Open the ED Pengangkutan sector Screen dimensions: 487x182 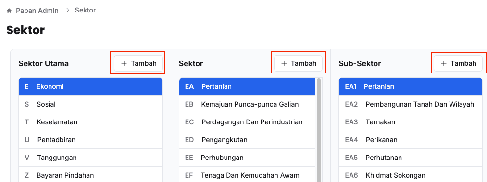[247, 140]
